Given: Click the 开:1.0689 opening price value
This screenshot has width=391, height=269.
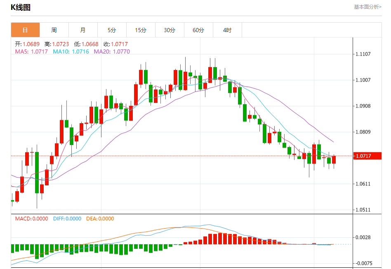Looking at the screenshot, I should [x=27, y=44].
